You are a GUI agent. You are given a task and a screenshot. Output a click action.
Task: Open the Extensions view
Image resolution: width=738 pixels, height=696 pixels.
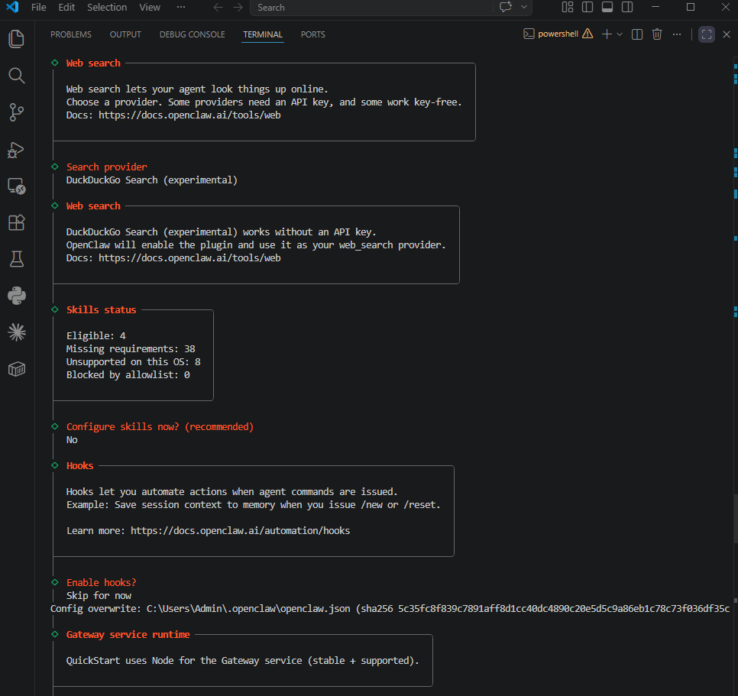pos(17,222)
